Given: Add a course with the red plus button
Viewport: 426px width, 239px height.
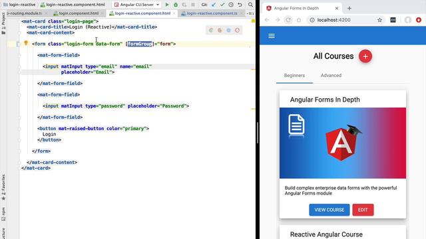Looking at the screenshot, I should tap(365, 56).
